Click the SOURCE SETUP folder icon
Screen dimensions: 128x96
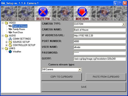tap(10, 42)
